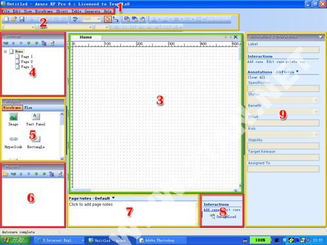Click the delete page icon in Sitemap toolbar
The width and height of the screenshot is (327, 245).
pos(44,43)
